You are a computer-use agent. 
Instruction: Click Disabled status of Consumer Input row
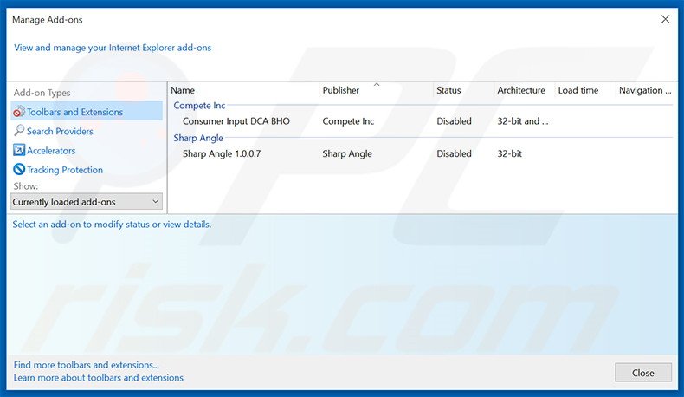click(454, 121)
